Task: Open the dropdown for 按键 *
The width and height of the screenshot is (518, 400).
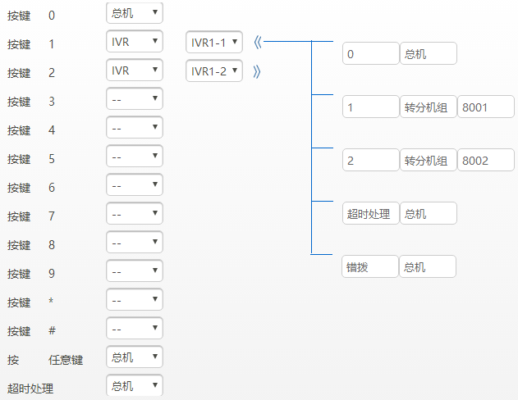Action: 135,300
